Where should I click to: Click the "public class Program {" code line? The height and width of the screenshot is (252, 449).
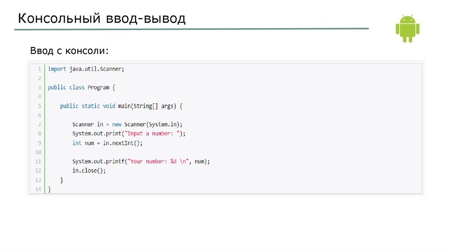pyautogui.click(x=81, y=87)
